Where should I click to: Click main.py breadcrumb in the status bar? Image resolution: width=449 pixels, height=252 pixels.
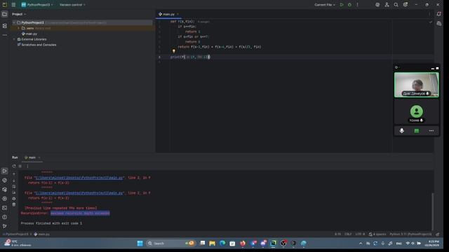pyautogui.click(x=42, y=234)
